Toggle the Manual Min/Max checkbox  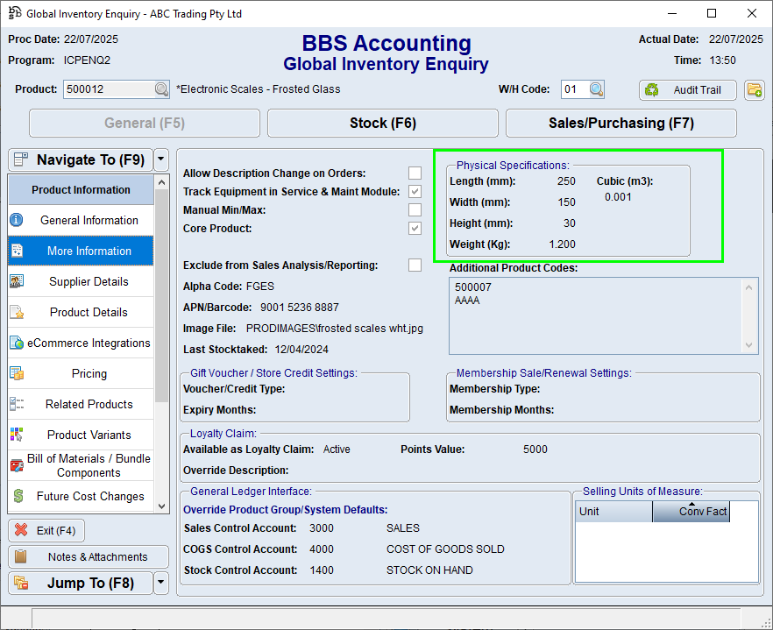point(415,210)
